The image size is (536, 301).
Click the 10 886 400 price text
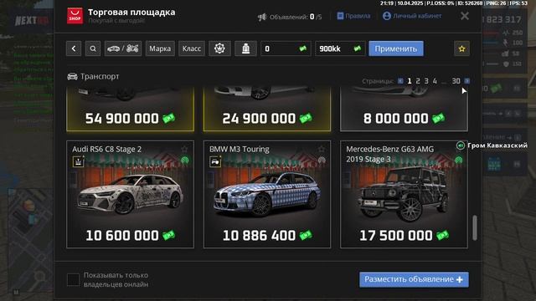tap(259, 236)
